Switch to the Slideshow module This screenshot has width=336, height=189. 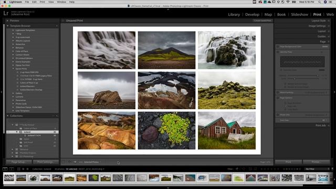tap(300, 15)
